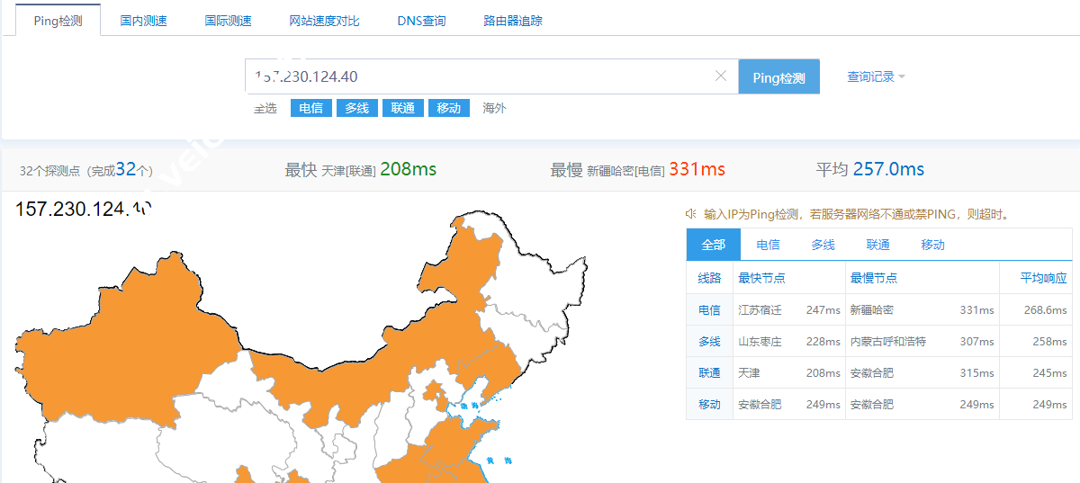Click the 线路 column header

[709, 278]
